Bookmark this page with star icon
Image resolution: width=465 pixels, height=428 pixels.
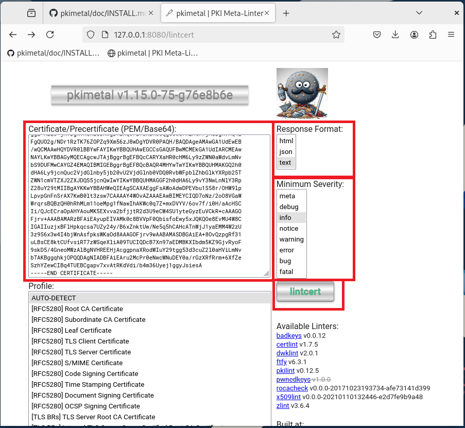tap(336, 35)
